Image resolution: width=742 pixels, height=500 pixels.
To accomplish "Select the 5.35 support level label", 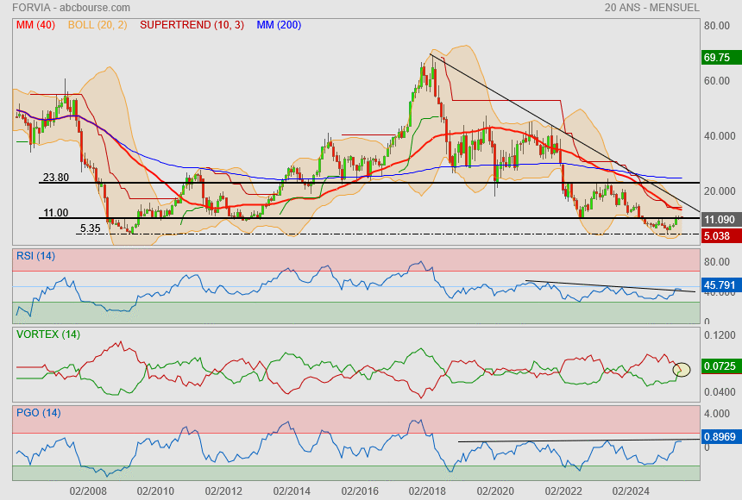I will point(90,228).
